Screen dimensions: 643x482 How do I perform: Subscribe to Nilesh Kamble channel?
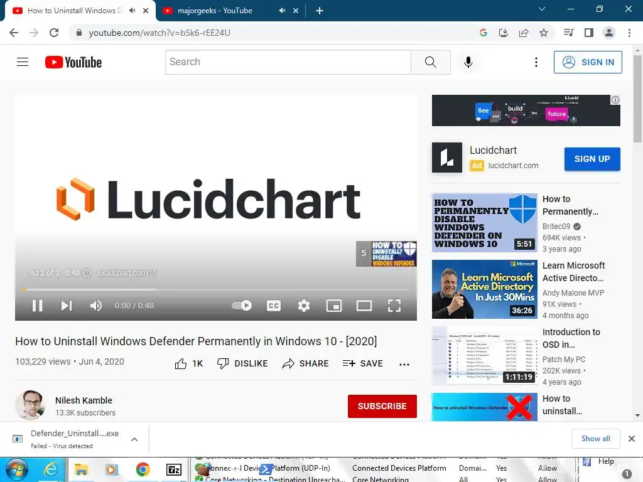click(x=382, y=406)
